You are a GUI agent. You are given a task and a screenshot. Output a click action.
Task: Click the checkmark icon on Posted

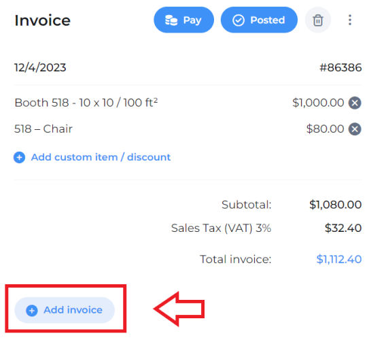pyautogui.click(x=239, y=20)
